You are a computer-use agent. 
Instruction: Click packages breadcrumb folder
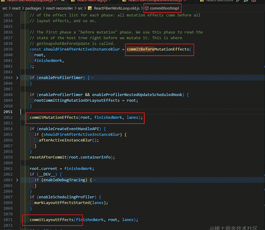pyautogui.click(x=33, y=8)
